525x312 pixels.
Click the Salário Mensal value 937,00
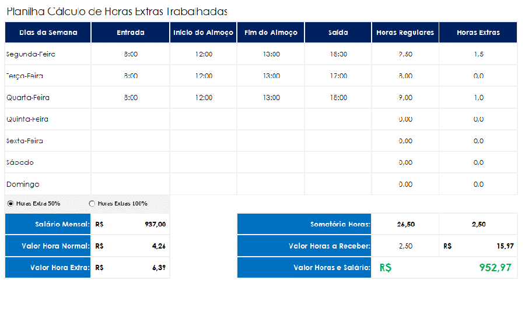coord(131,224)
